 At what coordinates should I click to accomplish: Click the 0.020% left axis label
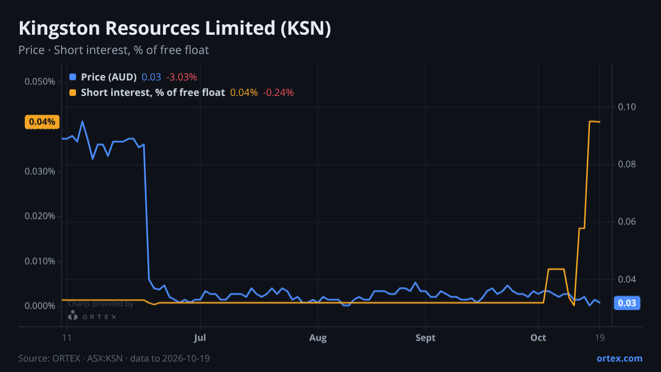click(x=40, y=216)
